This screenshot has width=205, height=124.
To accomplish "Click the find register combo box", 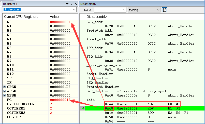I will pyautogui.click(x=40, y=10).
